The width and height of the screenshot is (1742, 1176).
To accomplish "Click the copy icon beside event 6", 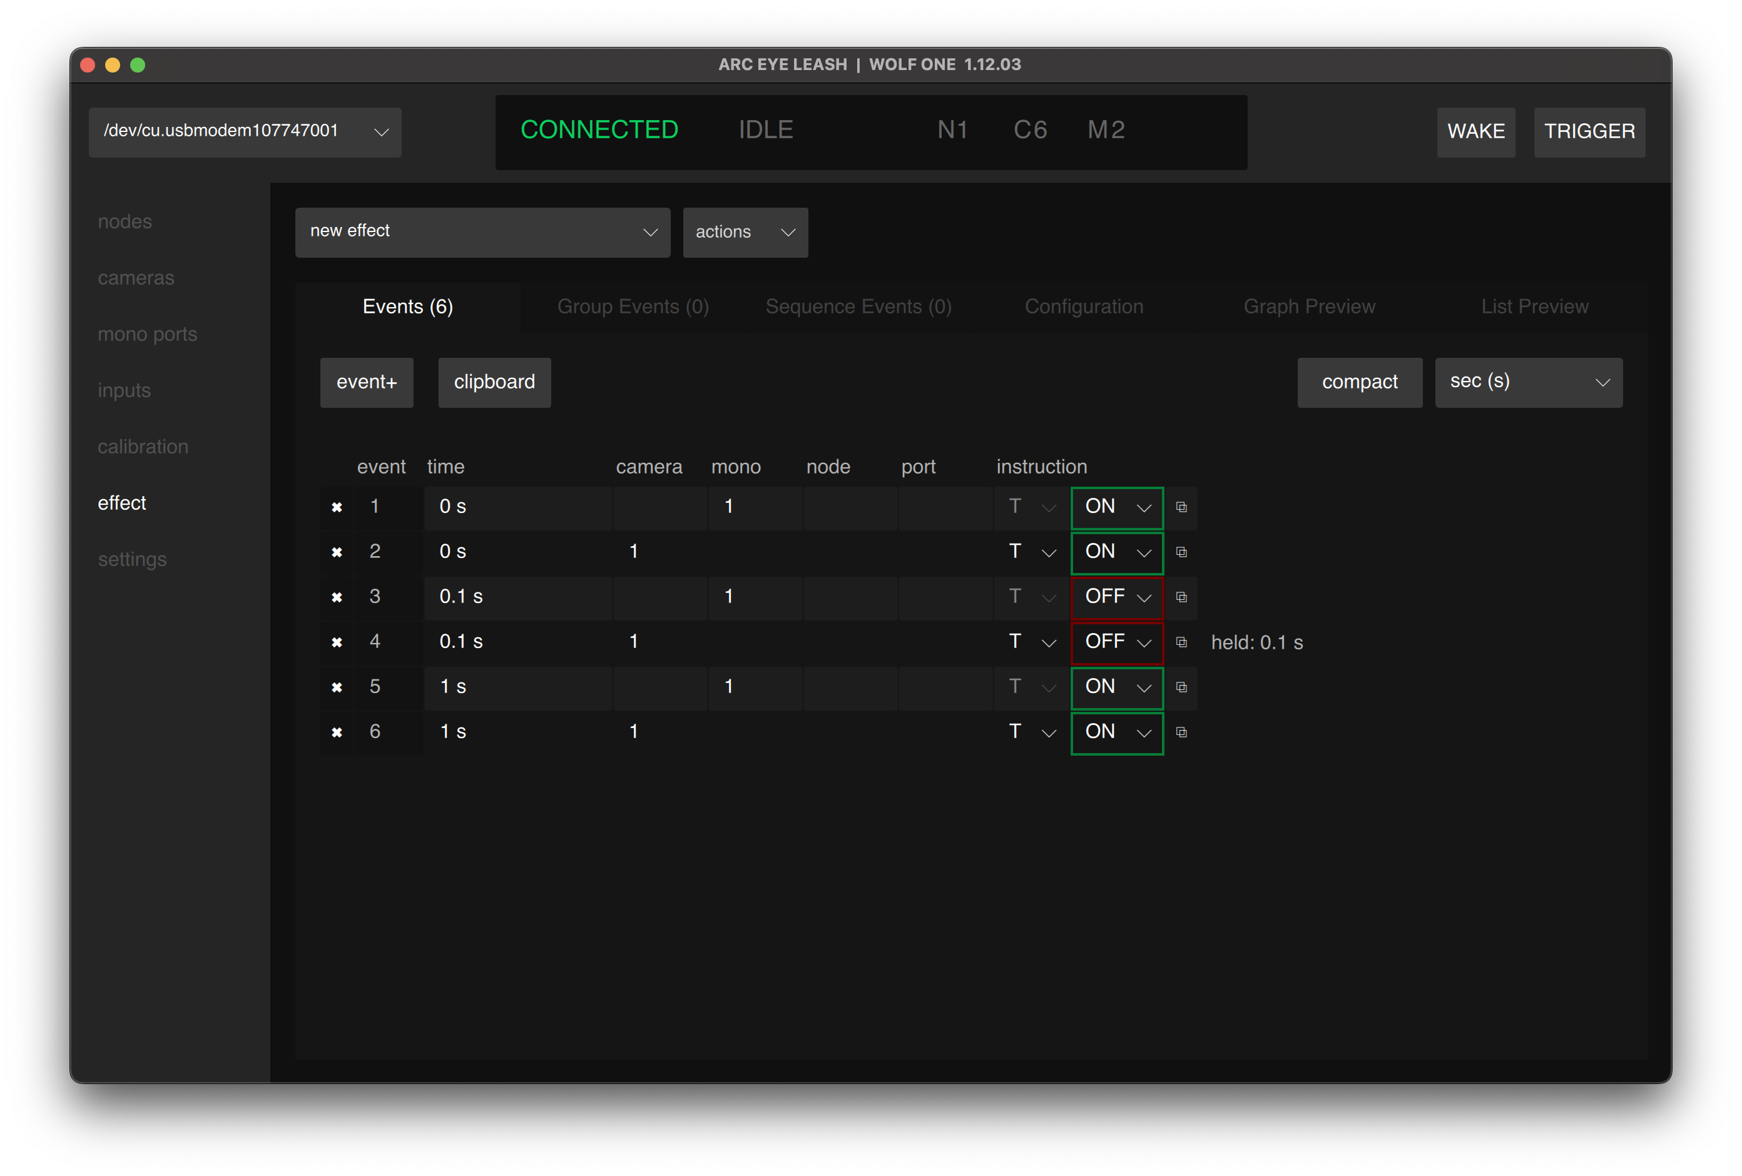I will point(1181,732).
